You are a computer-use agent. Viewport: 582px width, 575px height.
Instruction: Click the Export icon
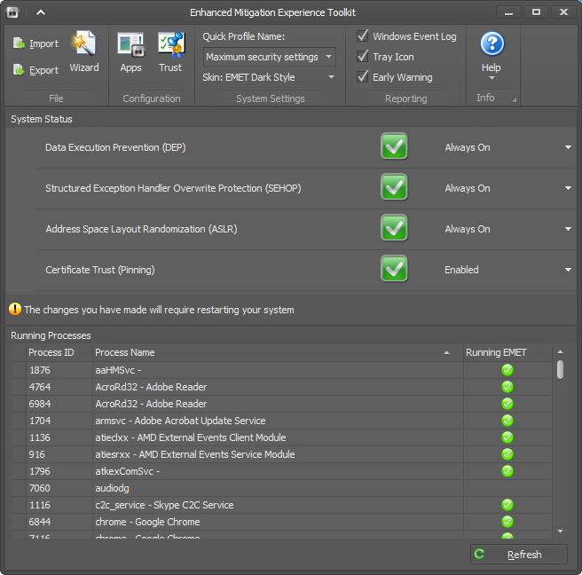(x=18, y=70)
